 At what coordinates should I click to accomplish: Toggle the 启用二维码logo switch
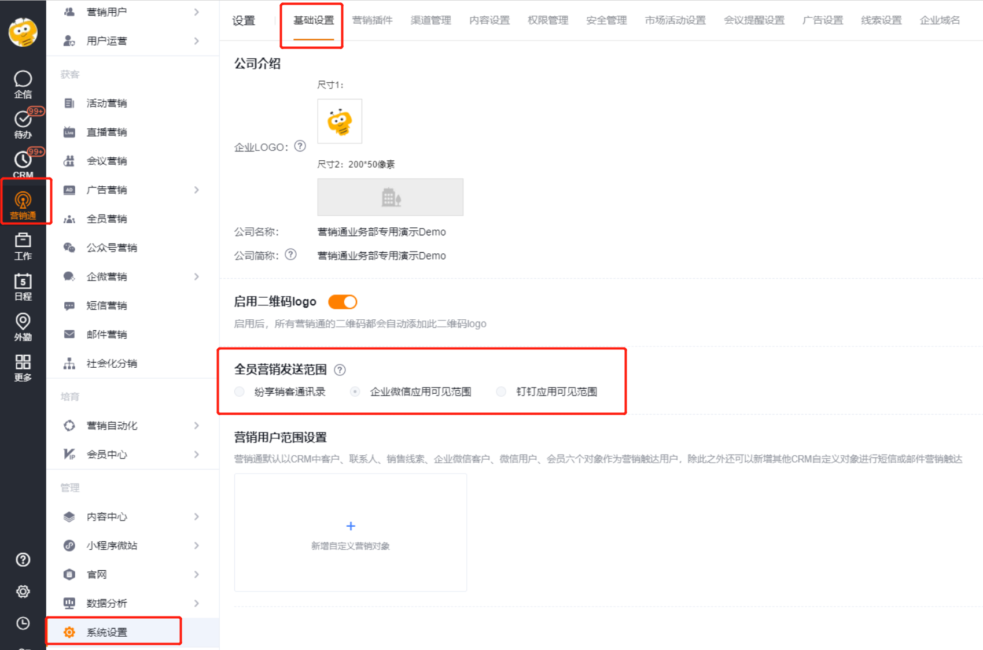click(343, 302)
